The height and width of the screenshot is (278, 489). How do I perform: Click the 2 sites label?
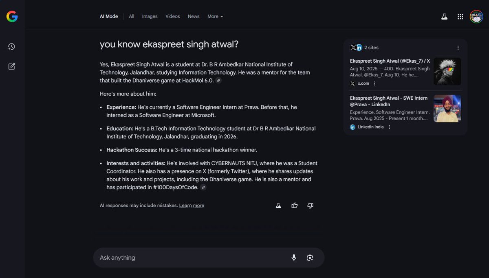371,48
